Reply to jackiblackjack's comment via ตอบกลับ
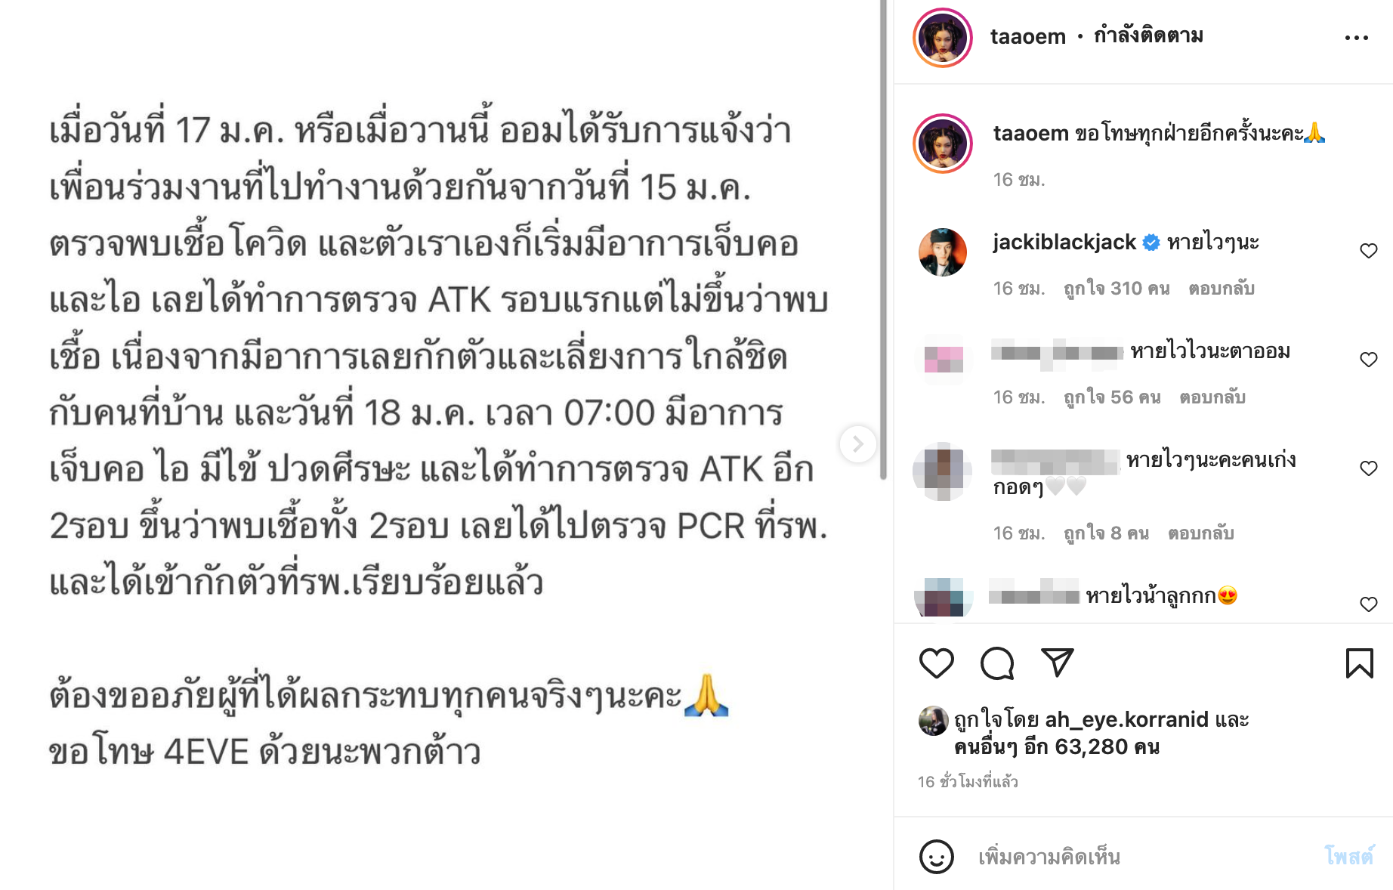1393x890 pixels. pyautogui.click(x=1222, y=289)
